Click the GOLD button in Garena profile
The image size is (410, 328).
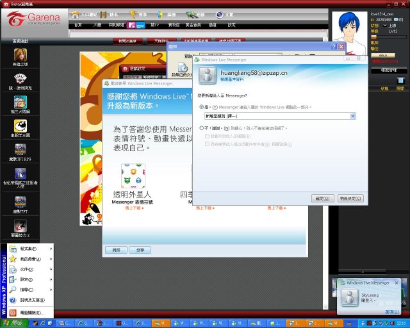(x=383, y=56)
